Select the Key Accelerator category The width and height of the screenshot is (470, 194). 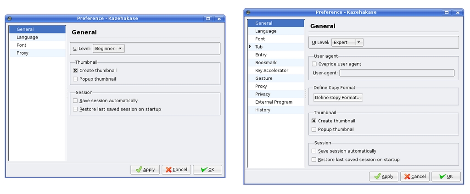[272, 71]
